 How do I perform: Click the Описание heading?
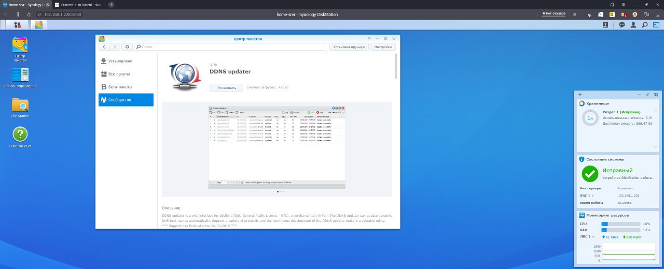(171, 208)
